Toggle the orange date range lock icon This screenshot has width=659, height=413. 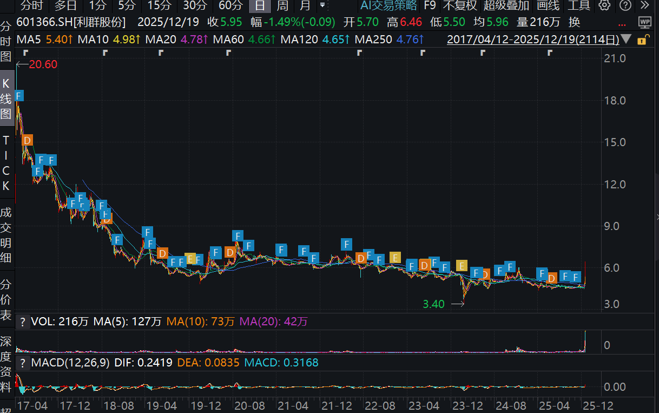coord(642,40)
